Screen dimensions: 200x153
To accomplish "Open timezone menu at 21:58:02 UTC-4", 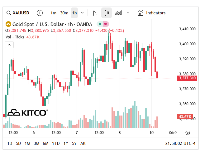I will (180, 143).
